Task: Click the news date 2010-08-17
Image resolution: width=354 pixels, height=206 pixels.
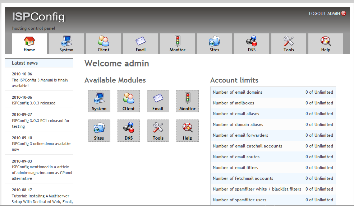Action: click(22, 190)
